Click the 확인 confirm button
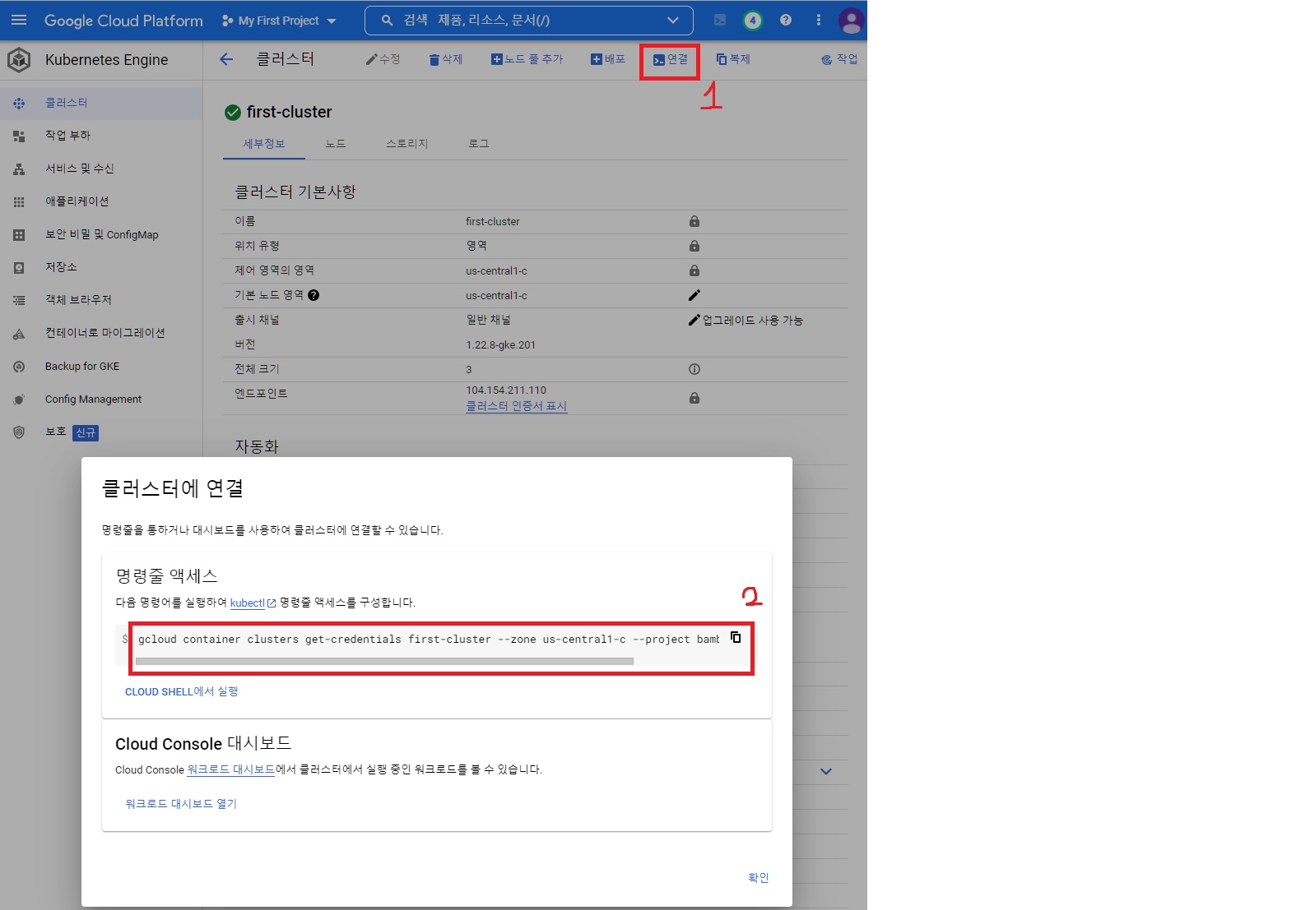Screen dimensions: 1310x910 point(758,878)
